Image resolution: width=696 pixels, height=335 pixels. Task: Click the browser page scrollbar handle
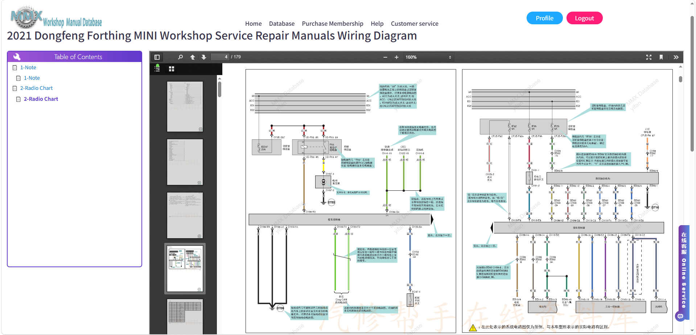[692, 83]
